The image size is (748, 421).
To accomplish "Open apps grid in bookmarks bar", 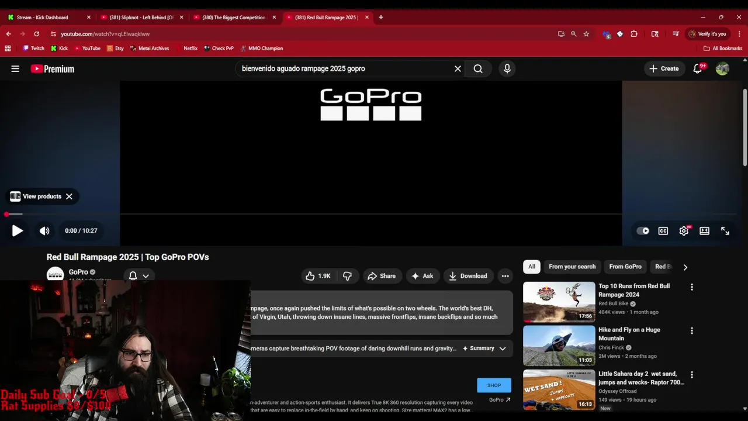I will pyautogui.click(x=8, y=49).
